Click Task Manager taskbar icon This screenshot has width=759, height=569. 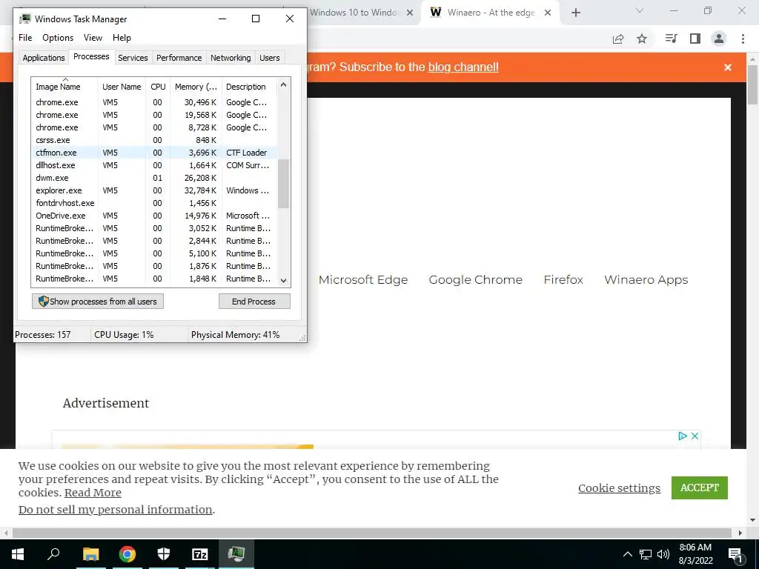click(236, 554)
